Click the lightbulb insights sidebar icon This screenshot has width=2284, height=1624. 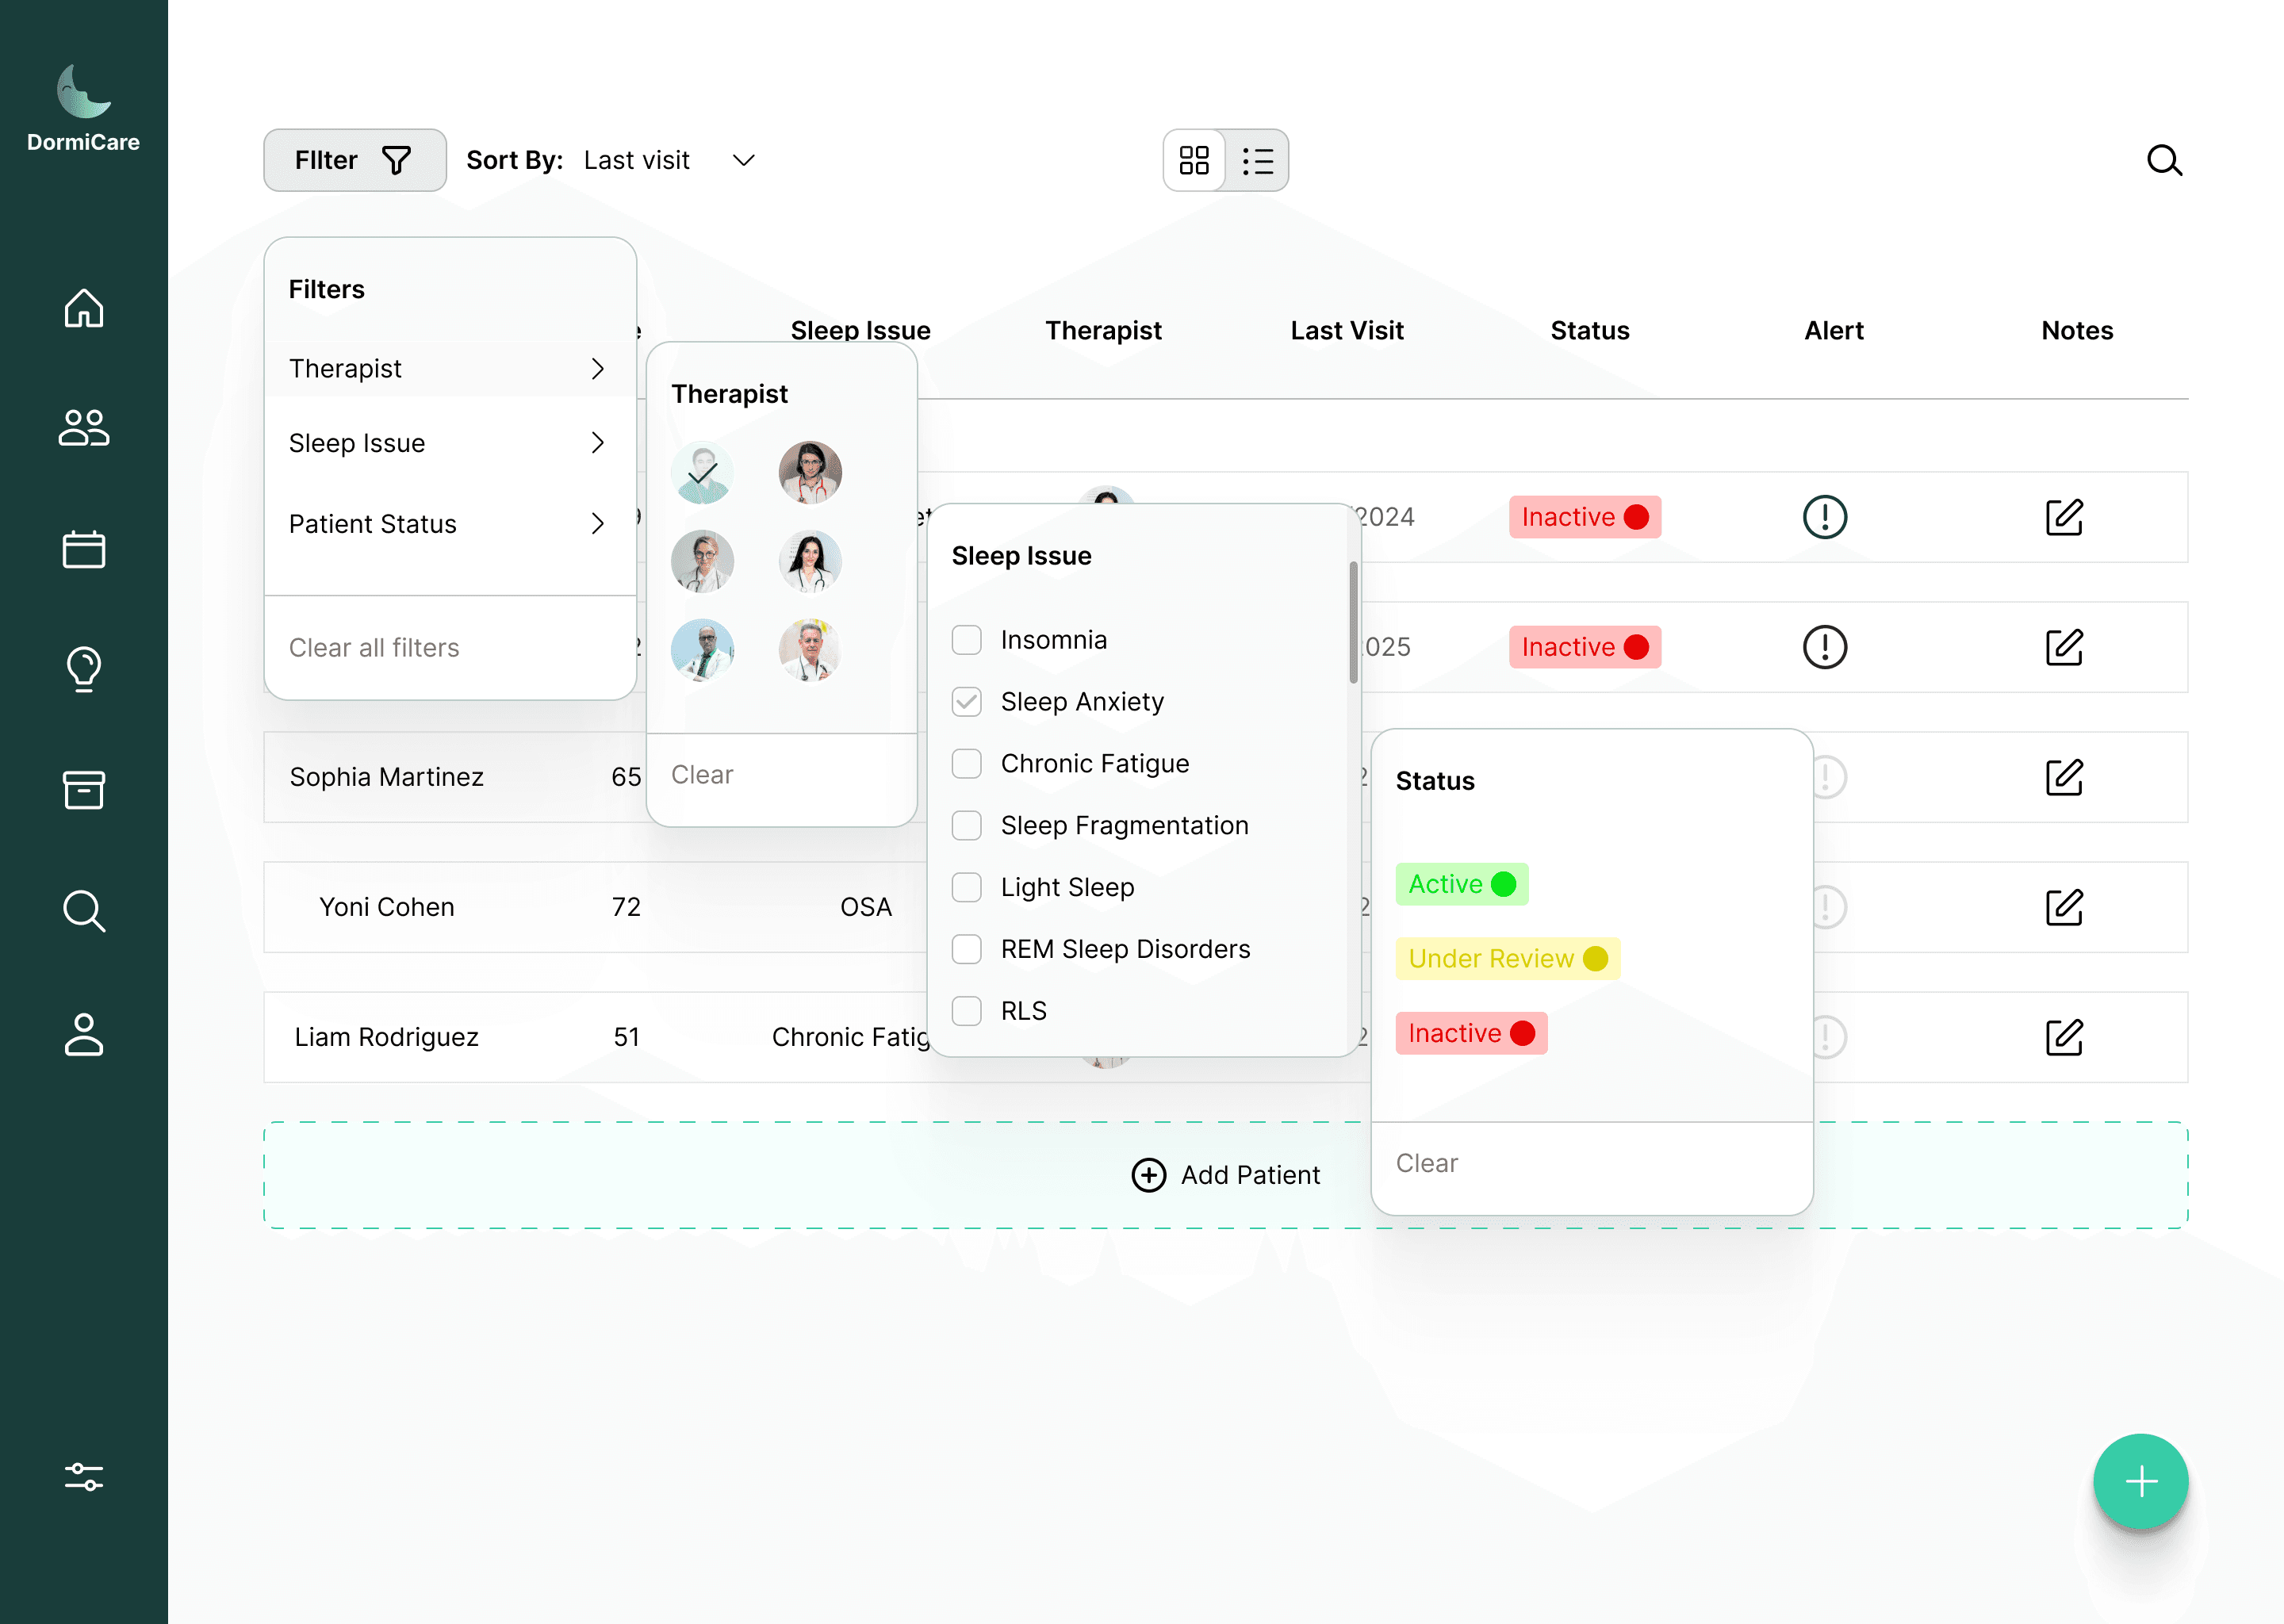click(x=84, y=669)
